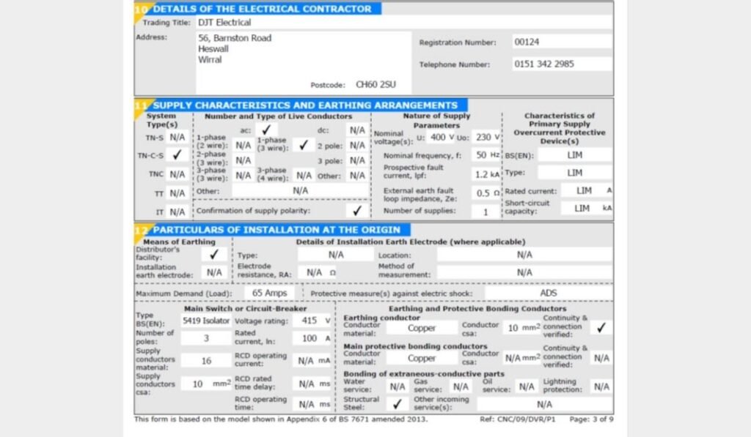This screenshot has height=437, width=751.
Task: Click the Rated current LIM field
Action: tap(587, 190)
